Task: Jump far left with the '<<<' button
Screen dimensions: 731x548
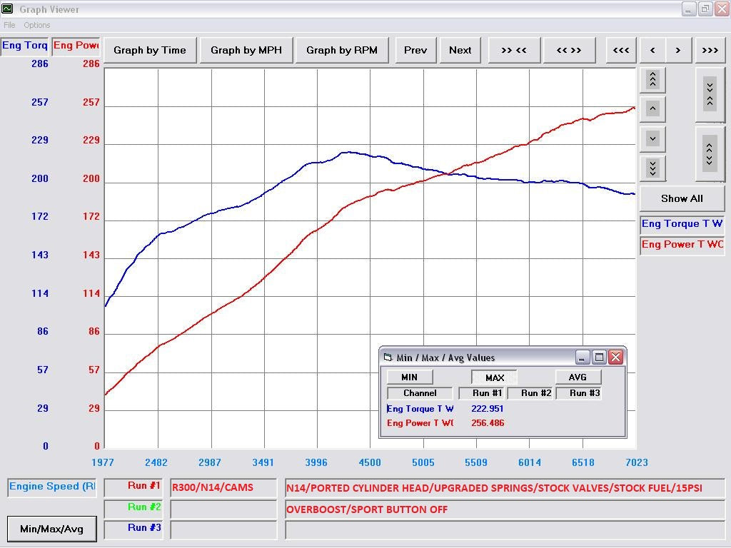Action: pos(621,50)
